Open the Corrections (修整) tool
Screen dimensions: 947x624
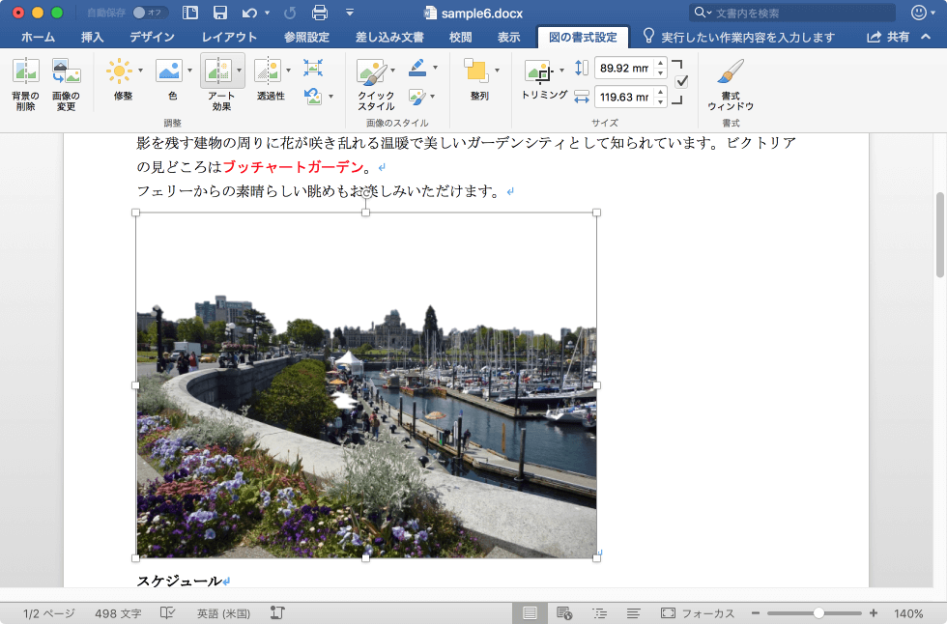pyautogui.click(x=119, y=71)
